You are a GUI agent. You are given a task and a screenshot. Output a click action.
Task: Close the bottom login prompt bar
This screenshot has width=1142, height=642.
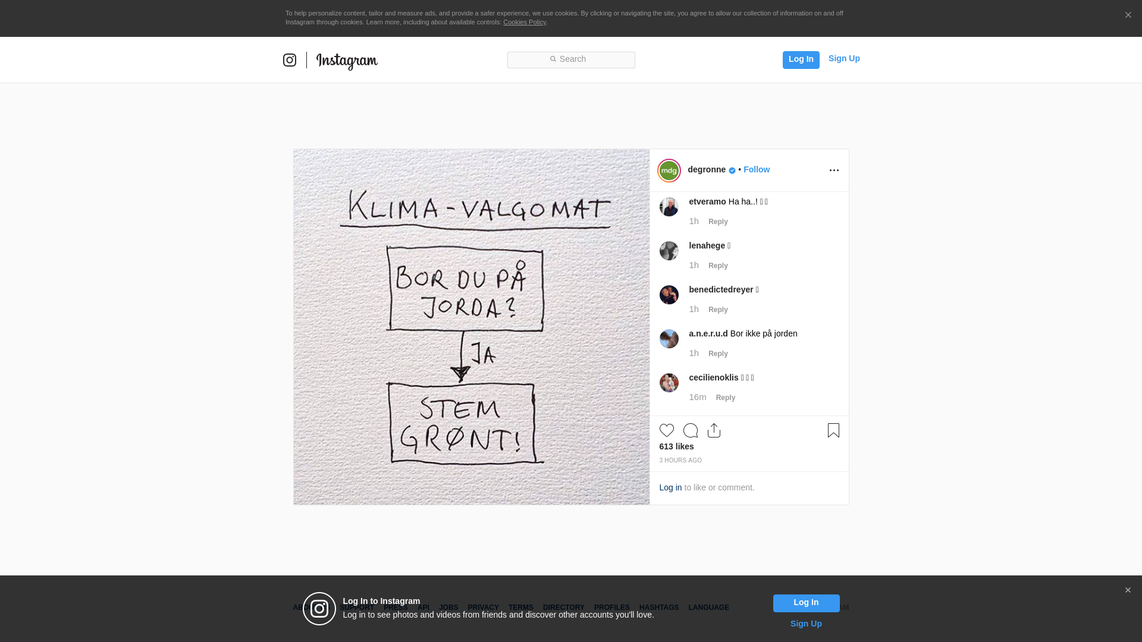pyautogui.click(x=1128, y=590)
